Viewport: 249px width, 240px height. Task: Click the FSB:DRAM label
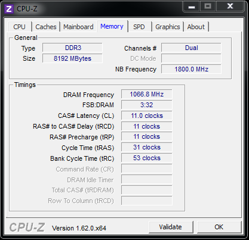98,105
